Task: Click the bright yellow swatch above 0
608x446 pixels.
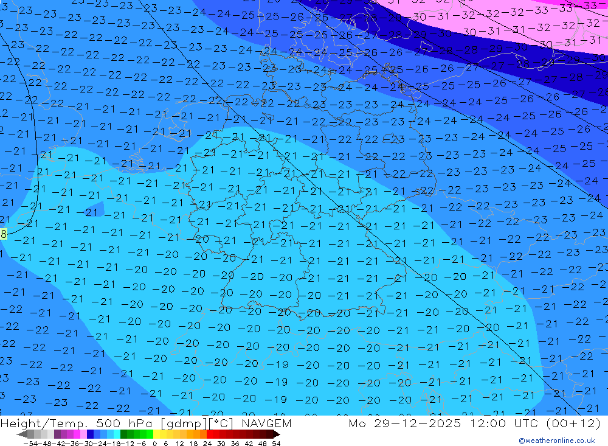Action: (156, 434)
